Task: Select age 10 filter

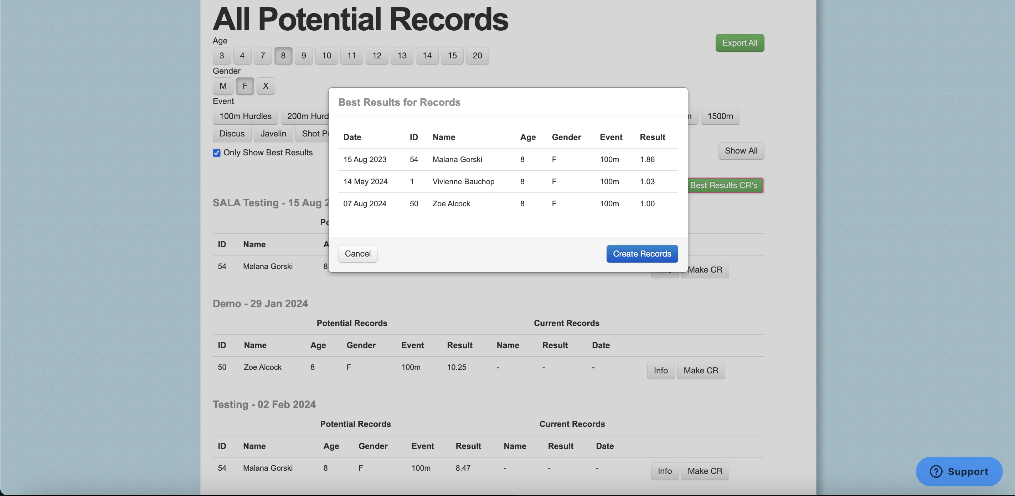Action: (327, 56)
